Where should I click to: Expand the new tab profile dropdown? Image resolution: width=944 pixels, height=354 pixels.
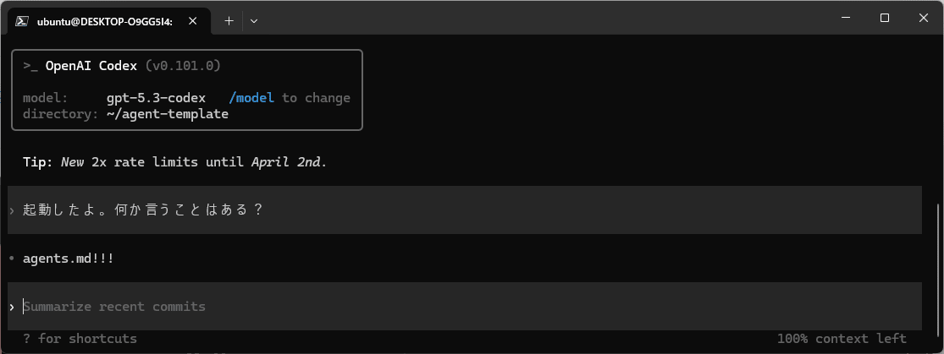click(x=254, y=21)
